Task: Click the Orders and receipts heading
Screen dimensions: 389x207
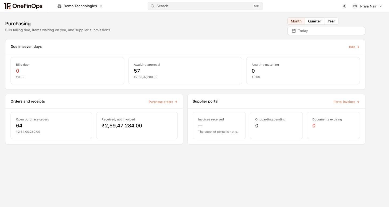Action: tap(28, 101)
